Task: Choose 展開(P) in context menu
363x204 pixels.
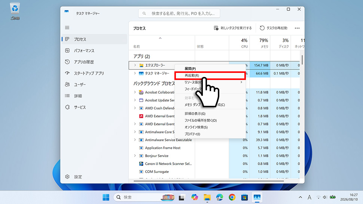Action: point(210,69)
